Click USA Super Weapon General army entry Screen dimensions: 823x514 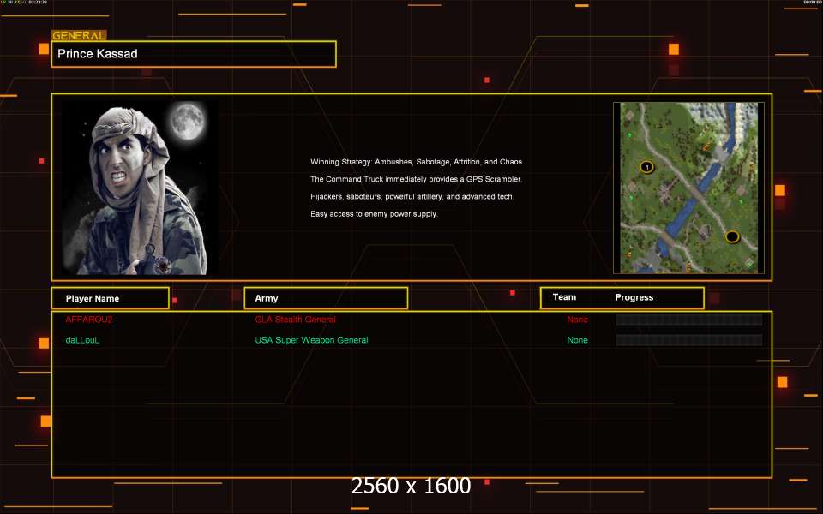coord(311,340)
